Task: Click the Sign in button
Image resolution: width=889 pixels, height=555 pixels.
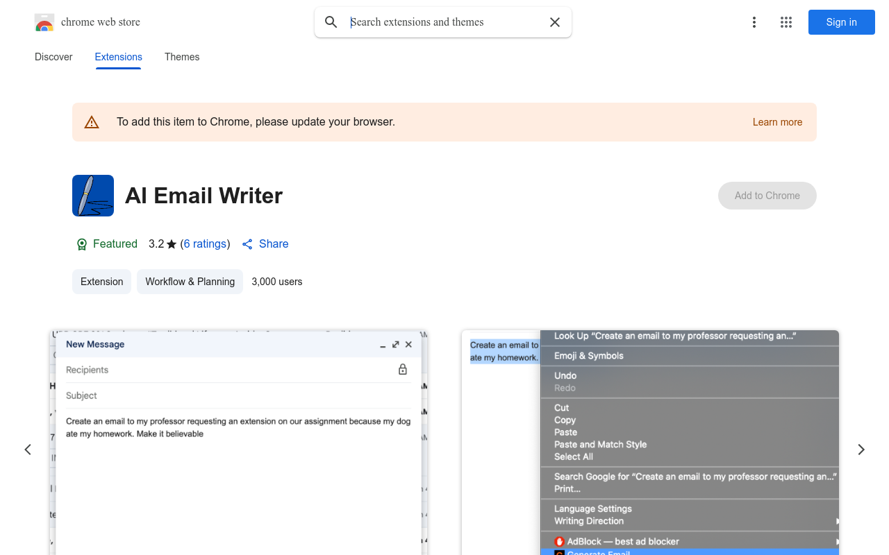Action: 842,22
